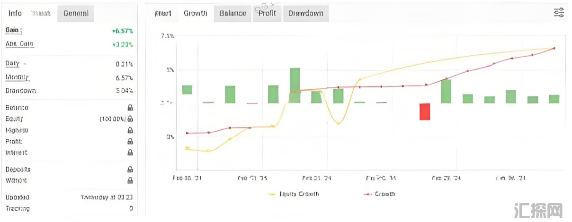
Task: Click the underlined Abs. Gain label
Action: pos(19,44)
